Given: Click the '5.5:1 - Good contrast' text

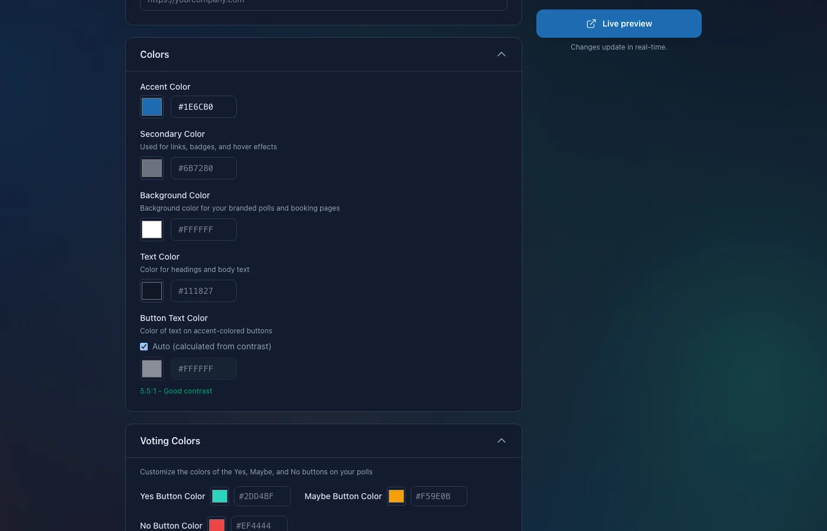Looking at the screenshot, I should pos(176,391).
